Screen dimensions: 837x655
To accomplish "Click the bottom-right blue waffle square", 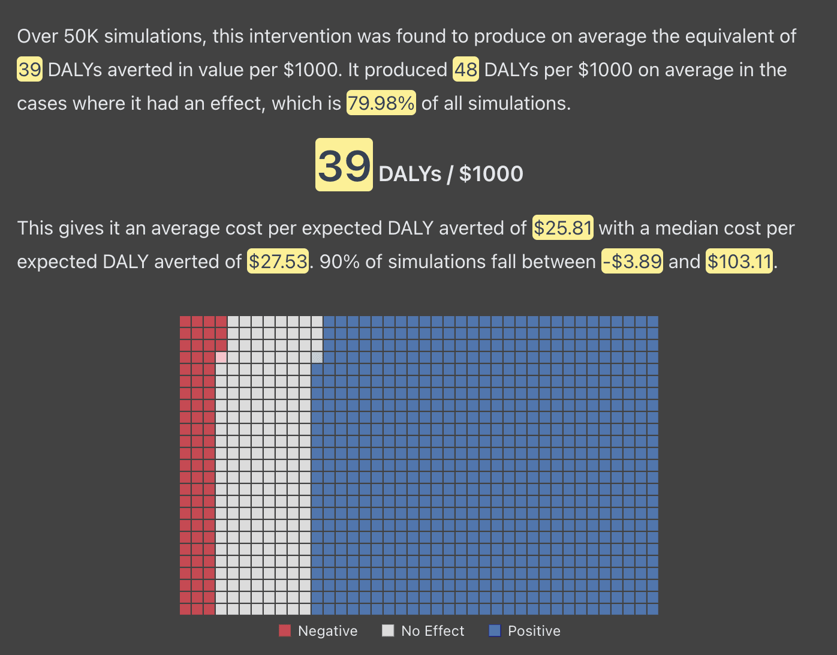I will point(653,609).
